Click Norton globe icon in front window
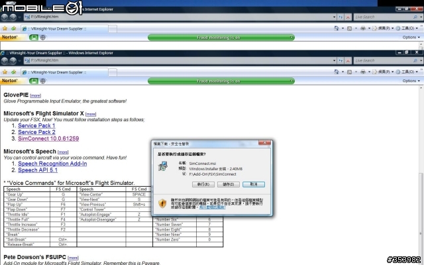Image resolution: width=424 pixels, height=265 pixels. [42, 81]
